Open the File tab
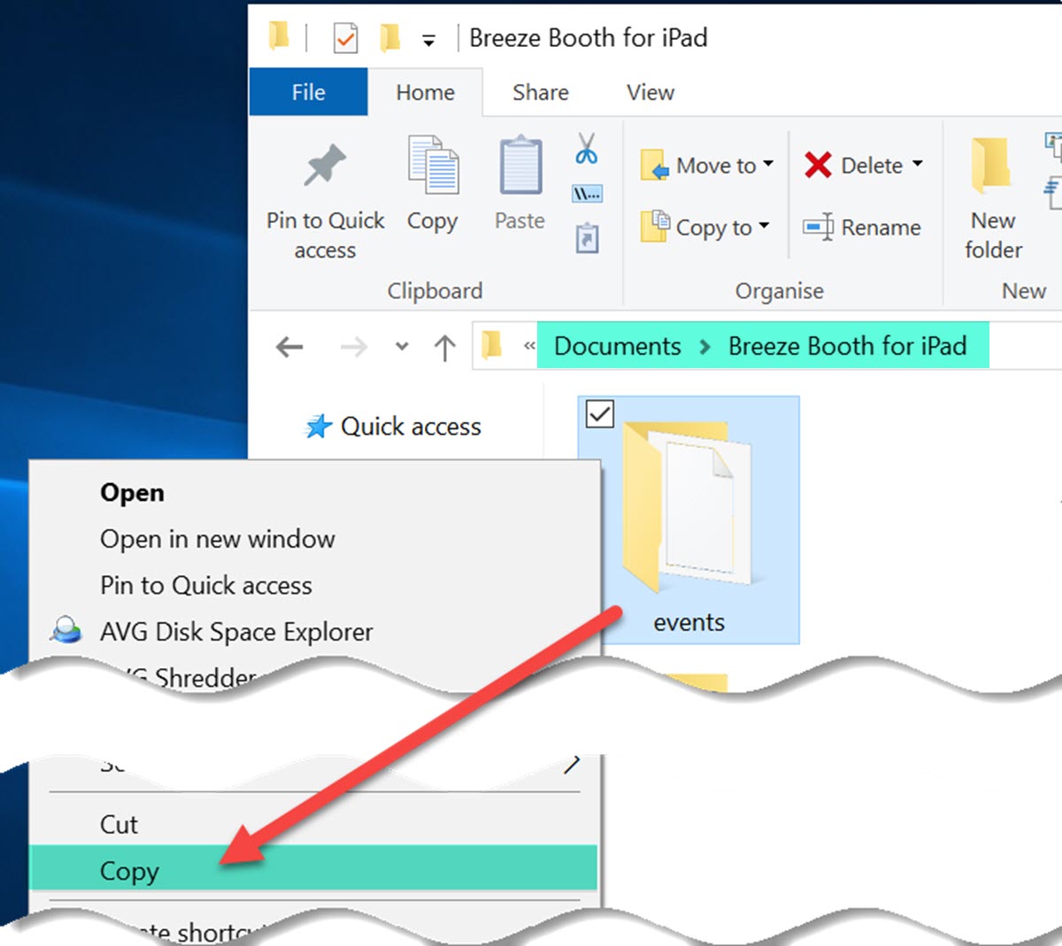The height and width of the screenshot is (946, 1062). [x=308, y=92]
